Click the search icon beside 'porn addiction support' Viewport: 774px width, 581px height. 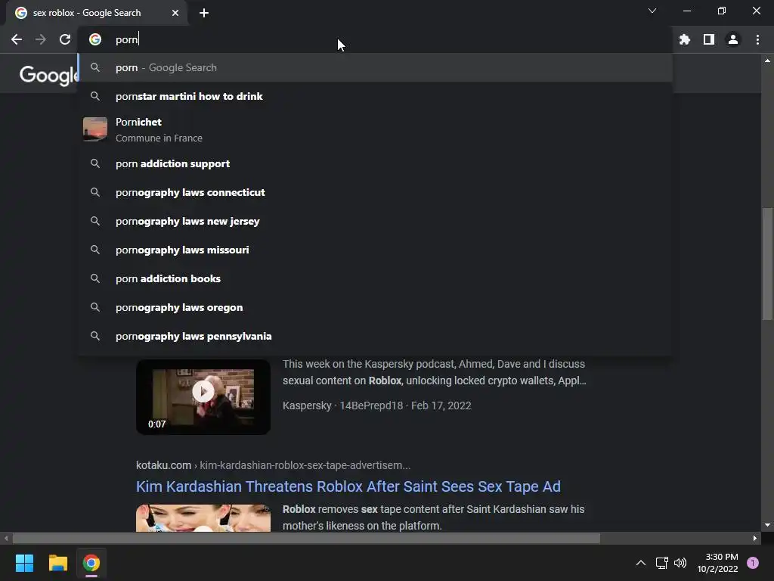[x=95, y=163]
